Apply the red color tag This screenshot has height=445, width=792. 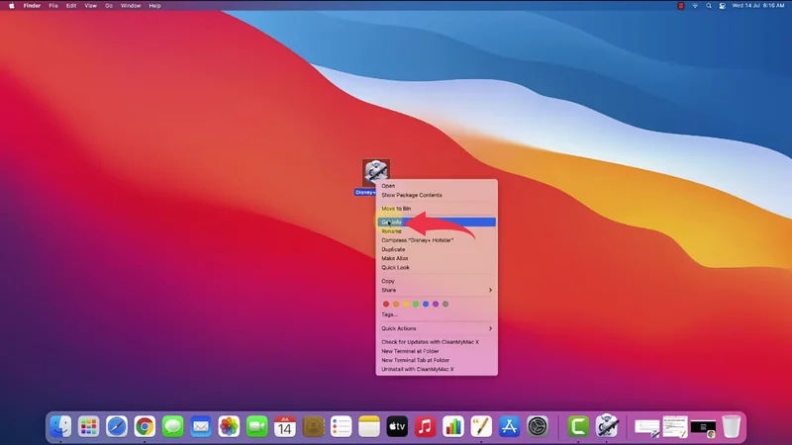386,304
